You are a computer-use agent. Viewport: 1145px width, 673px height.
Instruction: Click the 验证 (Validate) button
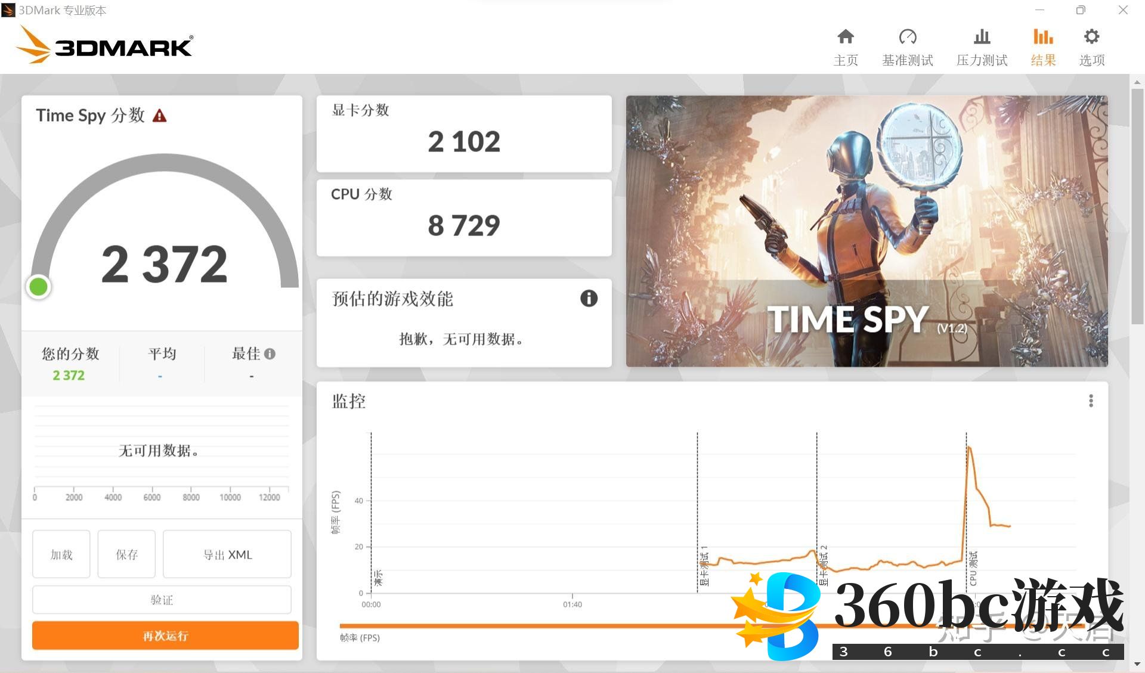(162, 600)
